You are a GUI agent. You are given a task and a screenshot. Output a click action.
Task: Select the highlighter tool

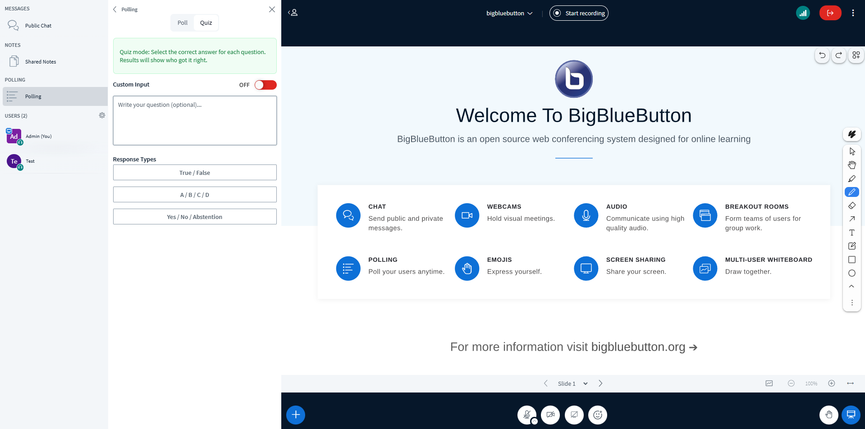(852, 178)
